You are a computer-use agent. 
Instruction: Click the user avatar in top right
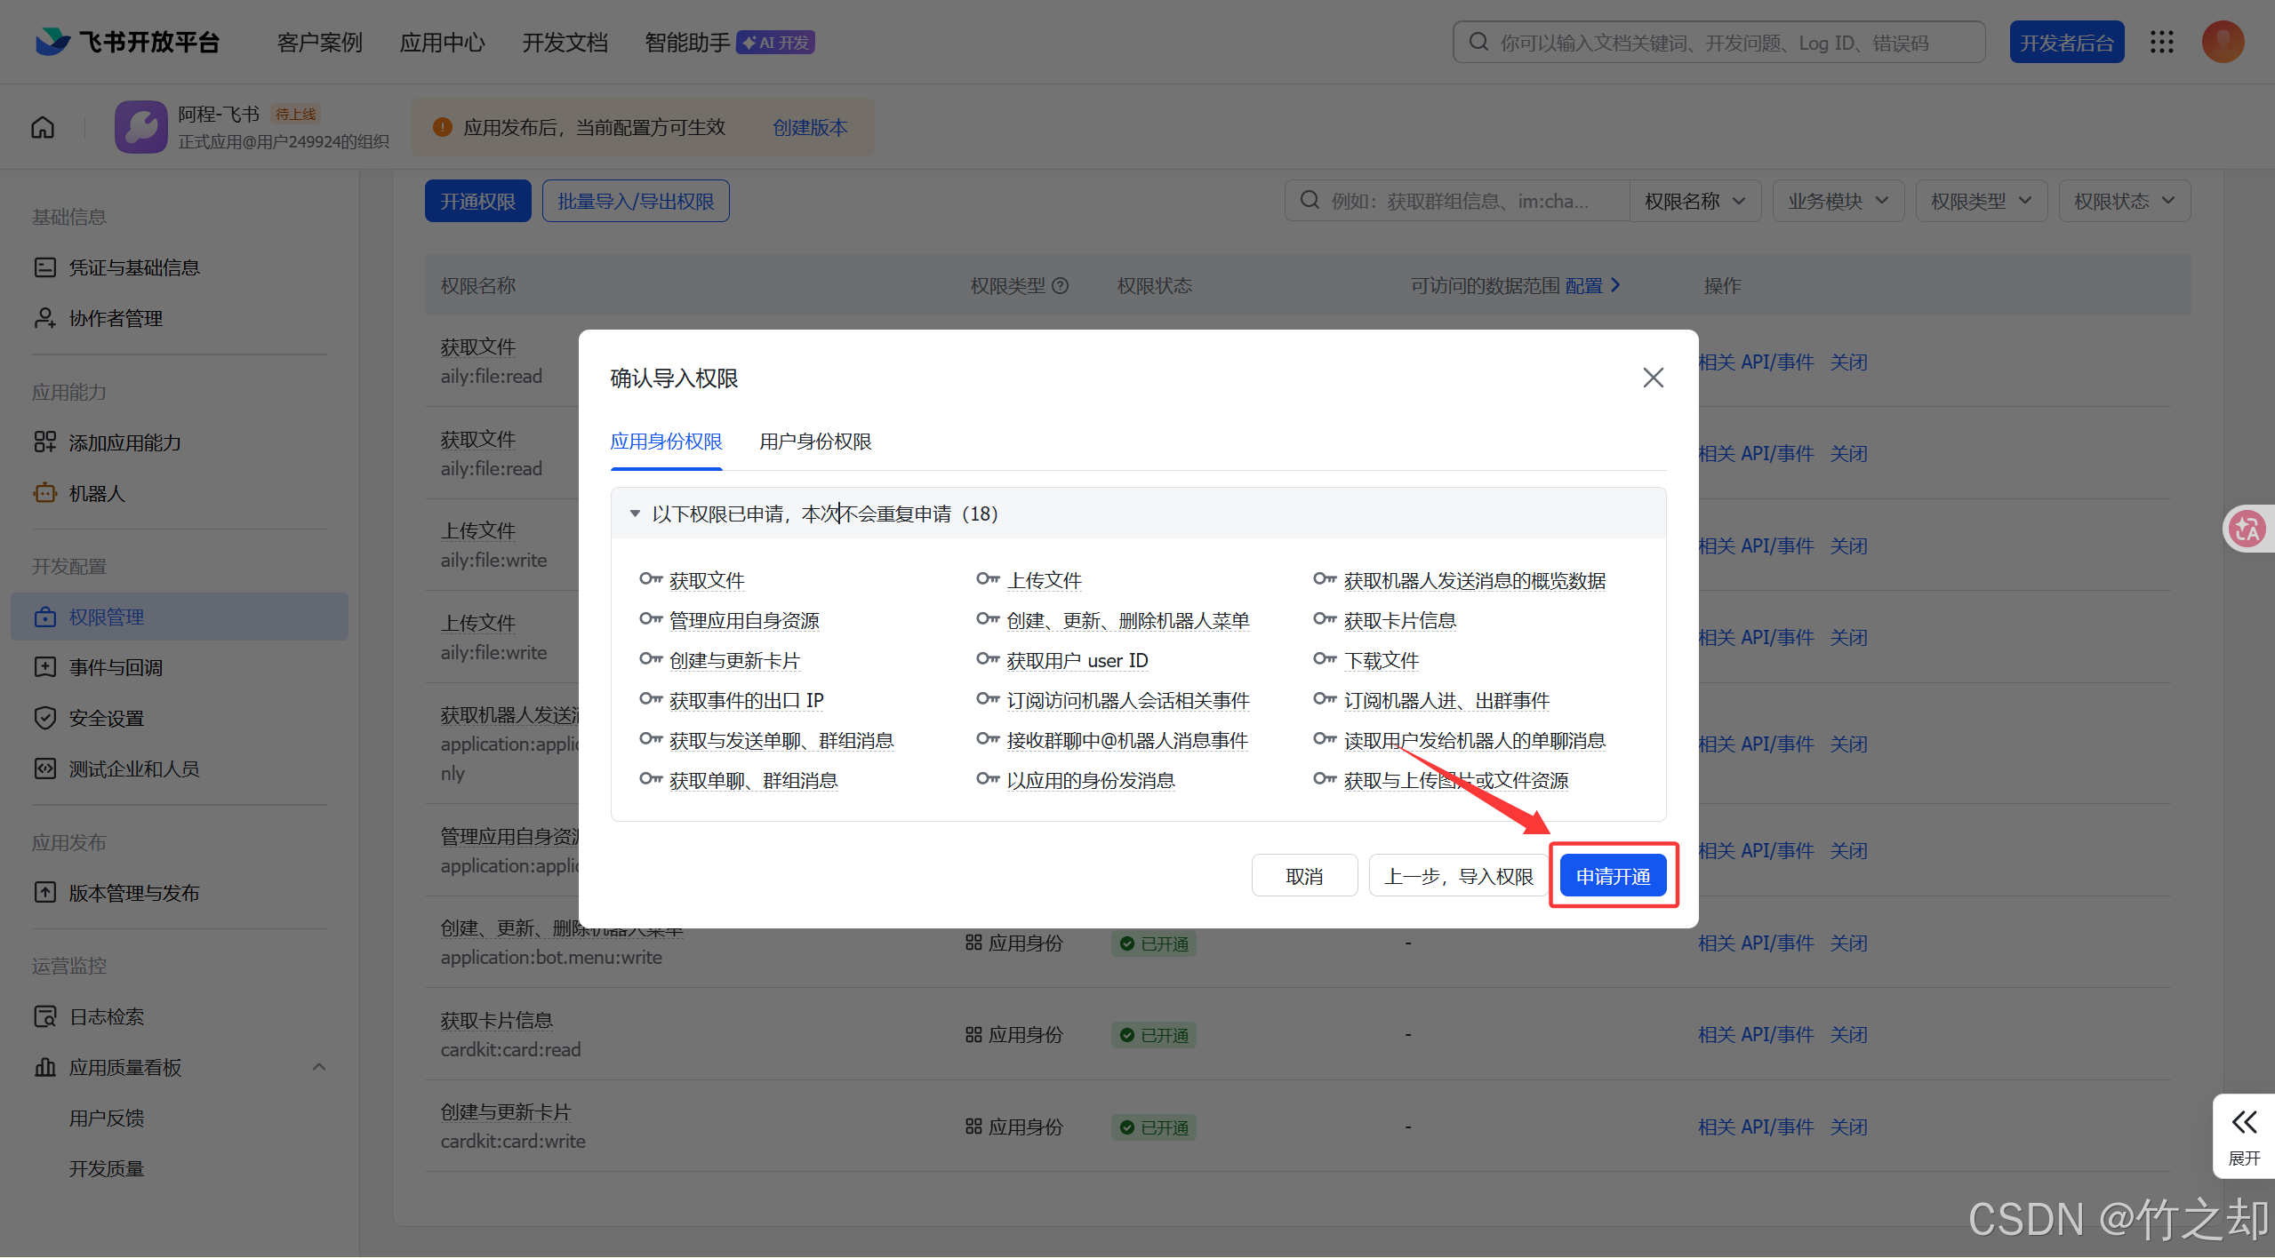pos(2223,42)
